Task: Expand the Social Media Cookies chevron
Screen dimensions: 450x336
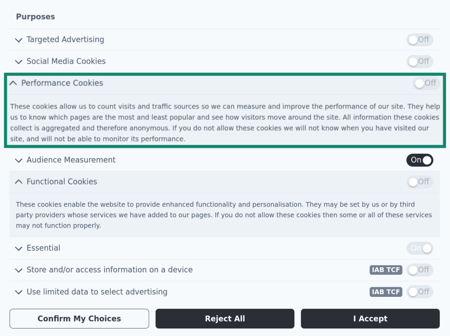Action: (18, 61)
